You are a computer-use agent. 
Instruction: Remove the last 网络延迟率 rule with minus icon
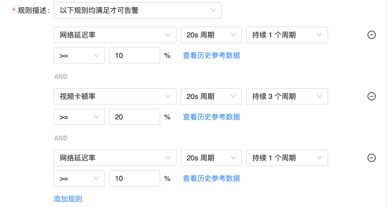pyautogui.click(x=371, y=158)
